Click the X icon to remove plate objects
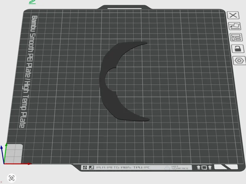Viewport: 246px width, 184px height. 233,15
